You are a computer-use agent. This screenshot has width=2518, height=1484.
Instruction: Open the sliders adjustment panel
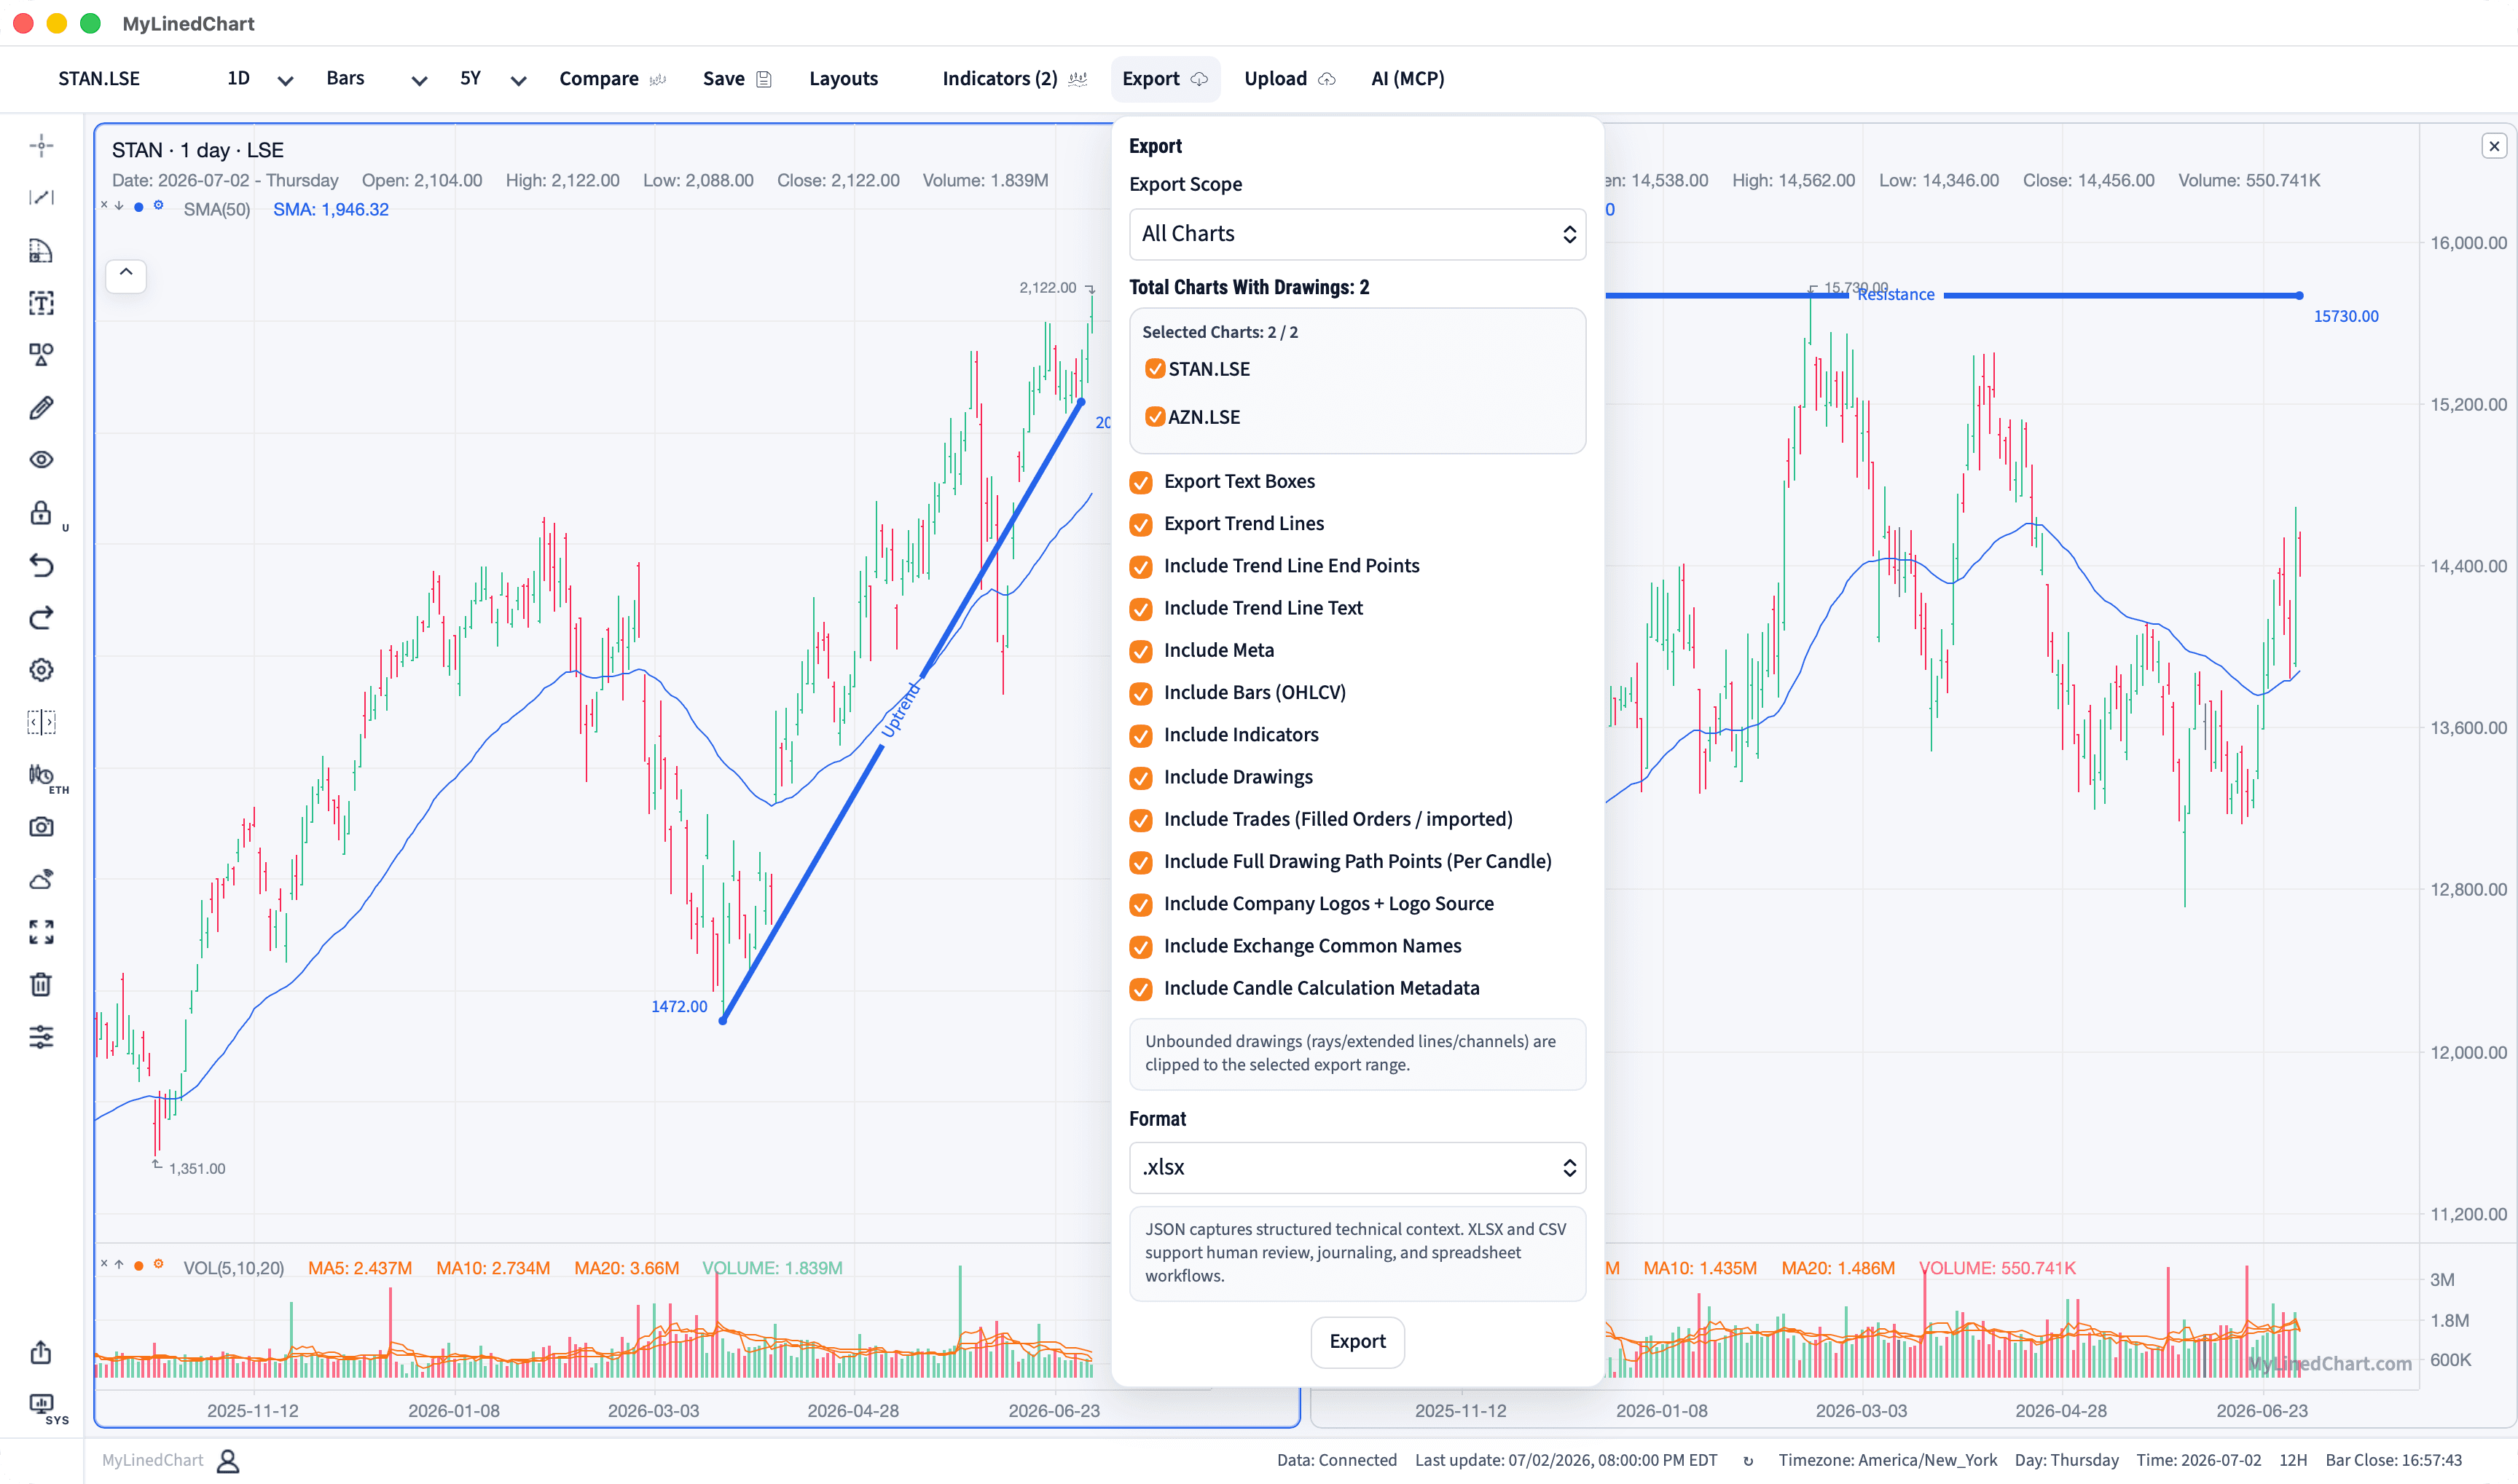pyautogui.click(x=41, y=1037)
